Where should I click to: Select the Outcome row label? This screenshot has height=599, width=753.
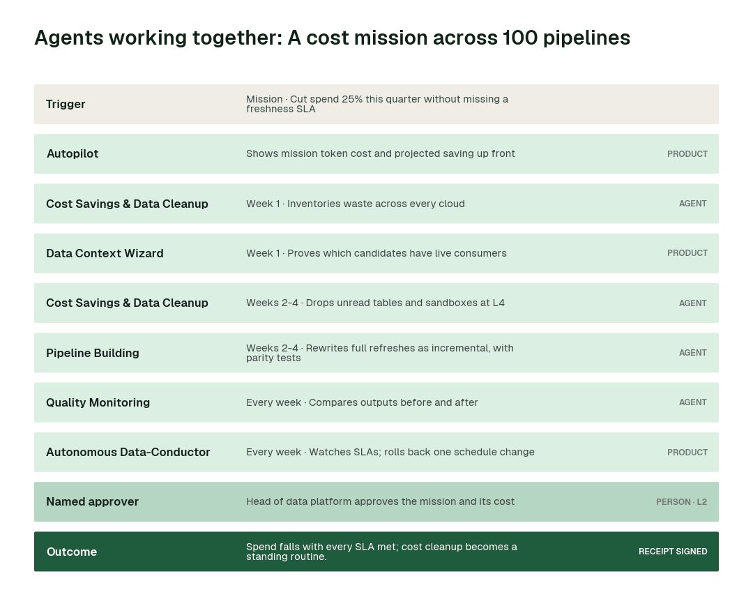pos(72,552)
